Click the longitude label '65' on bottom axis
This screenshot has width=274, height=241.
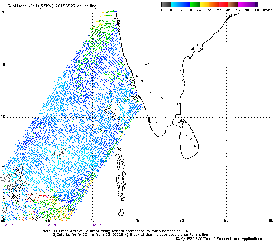click(47, 221)
